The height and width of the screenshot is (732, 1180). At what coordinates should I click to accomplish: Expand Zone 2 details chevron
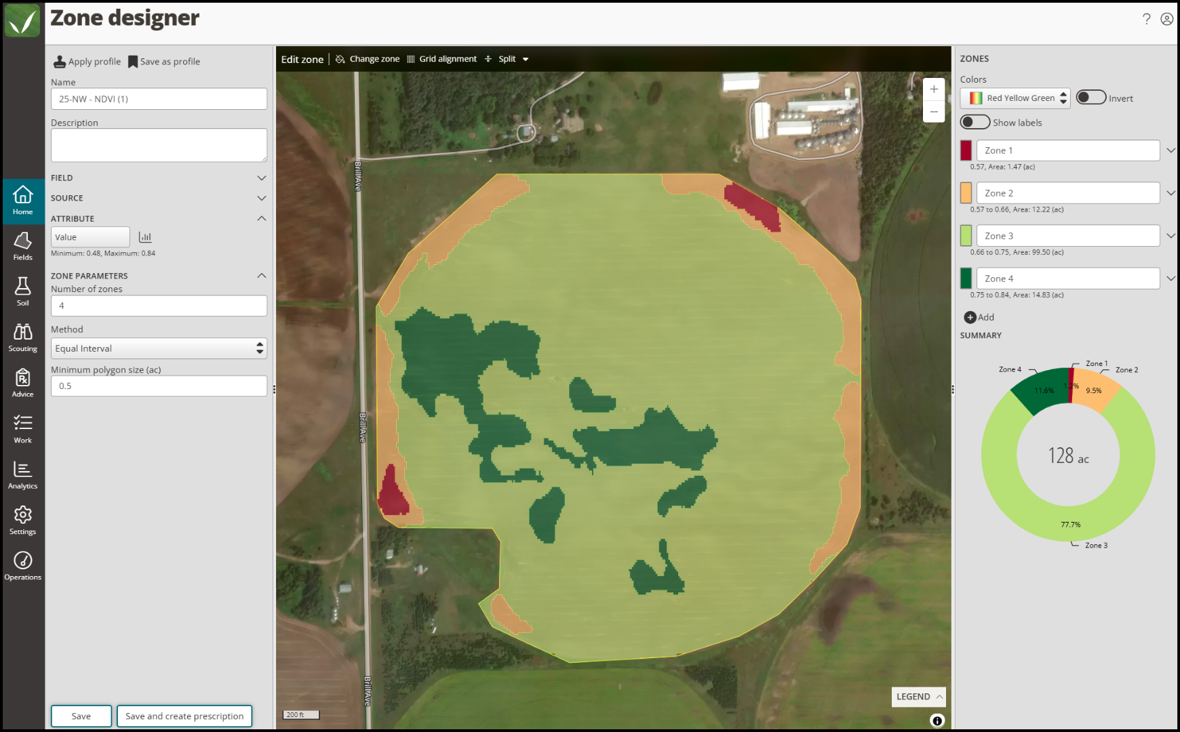(1171, 193)
